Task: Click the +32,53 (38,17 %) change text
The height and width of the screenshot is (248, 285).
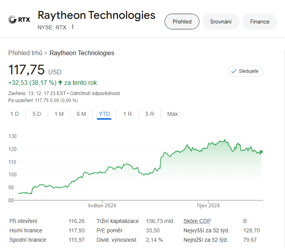Action: 32,83
